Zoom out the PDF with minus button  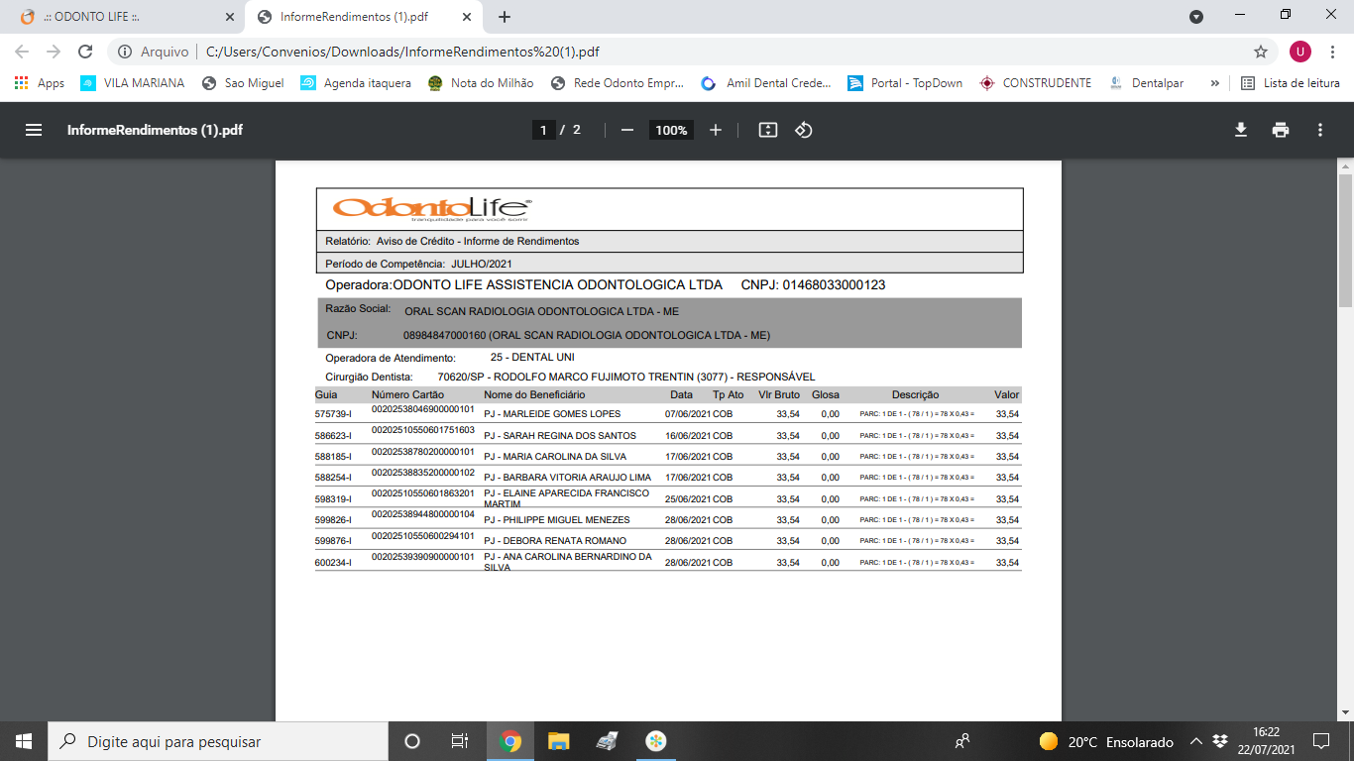[626, 130]
